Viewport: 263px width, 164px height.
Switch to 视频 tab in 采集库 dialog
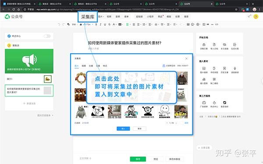[84, 66]
